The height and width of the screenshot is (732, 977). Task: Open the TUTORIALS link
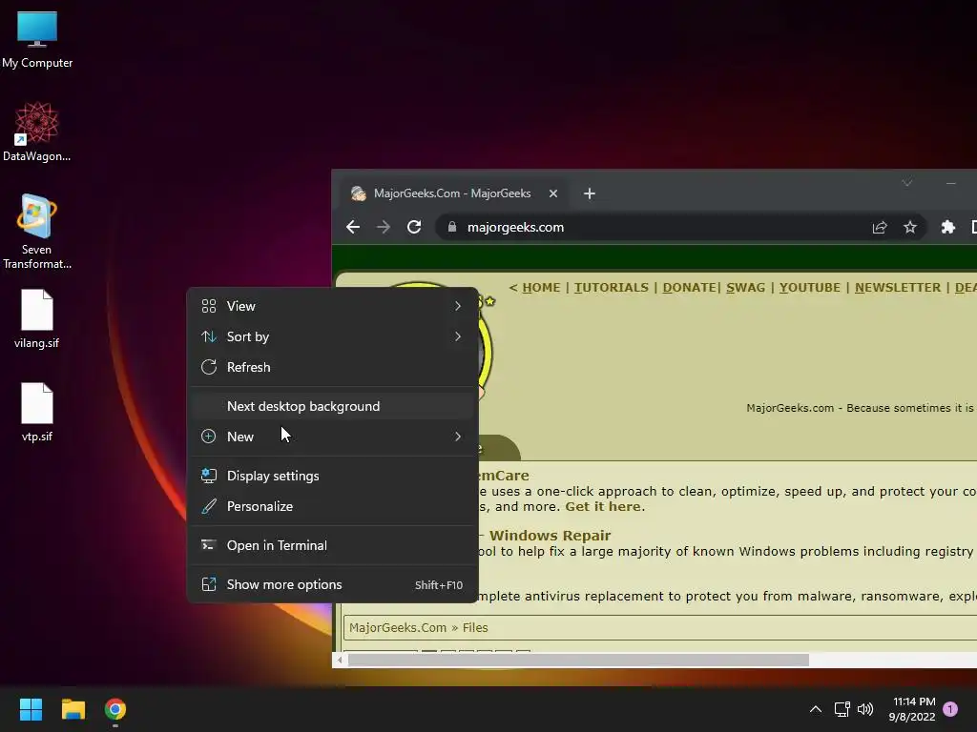click(x=612, y=288)
